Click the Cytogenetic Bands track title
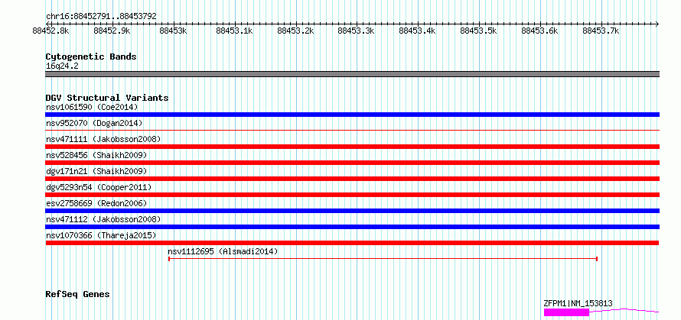Viewport: 681px width, 320px height. [91, 57]
